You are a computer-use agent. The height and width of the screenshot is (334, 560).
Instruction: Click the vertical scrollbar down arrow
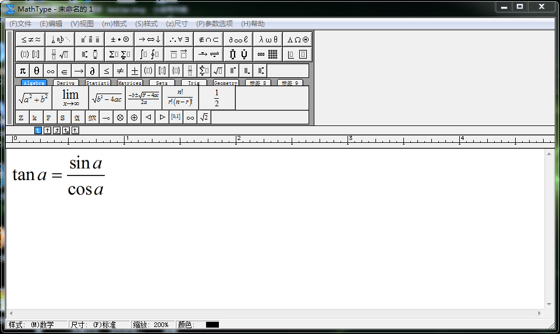point(548,304)
